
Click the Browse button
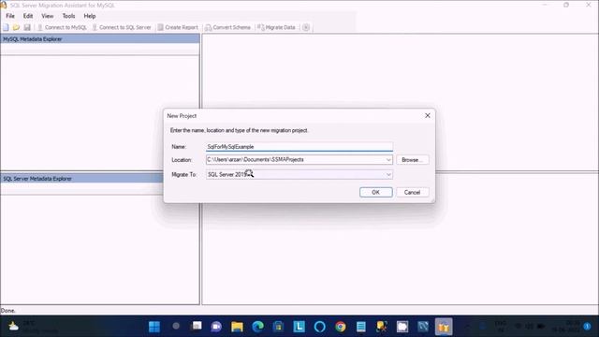pyautogui.click(x=412, y=160)
